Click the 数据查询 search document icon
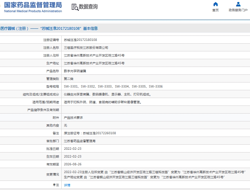The image size is (250, 190). pos(75,7)
